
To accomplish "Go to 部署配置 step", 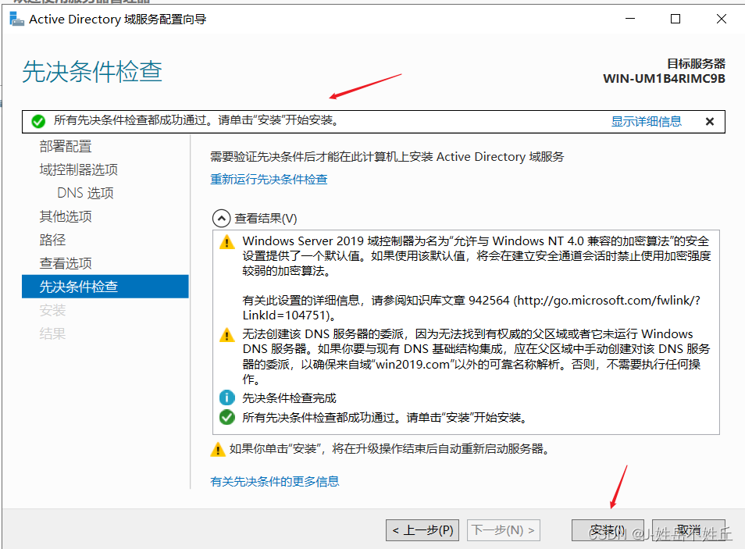I will point(66,146).
